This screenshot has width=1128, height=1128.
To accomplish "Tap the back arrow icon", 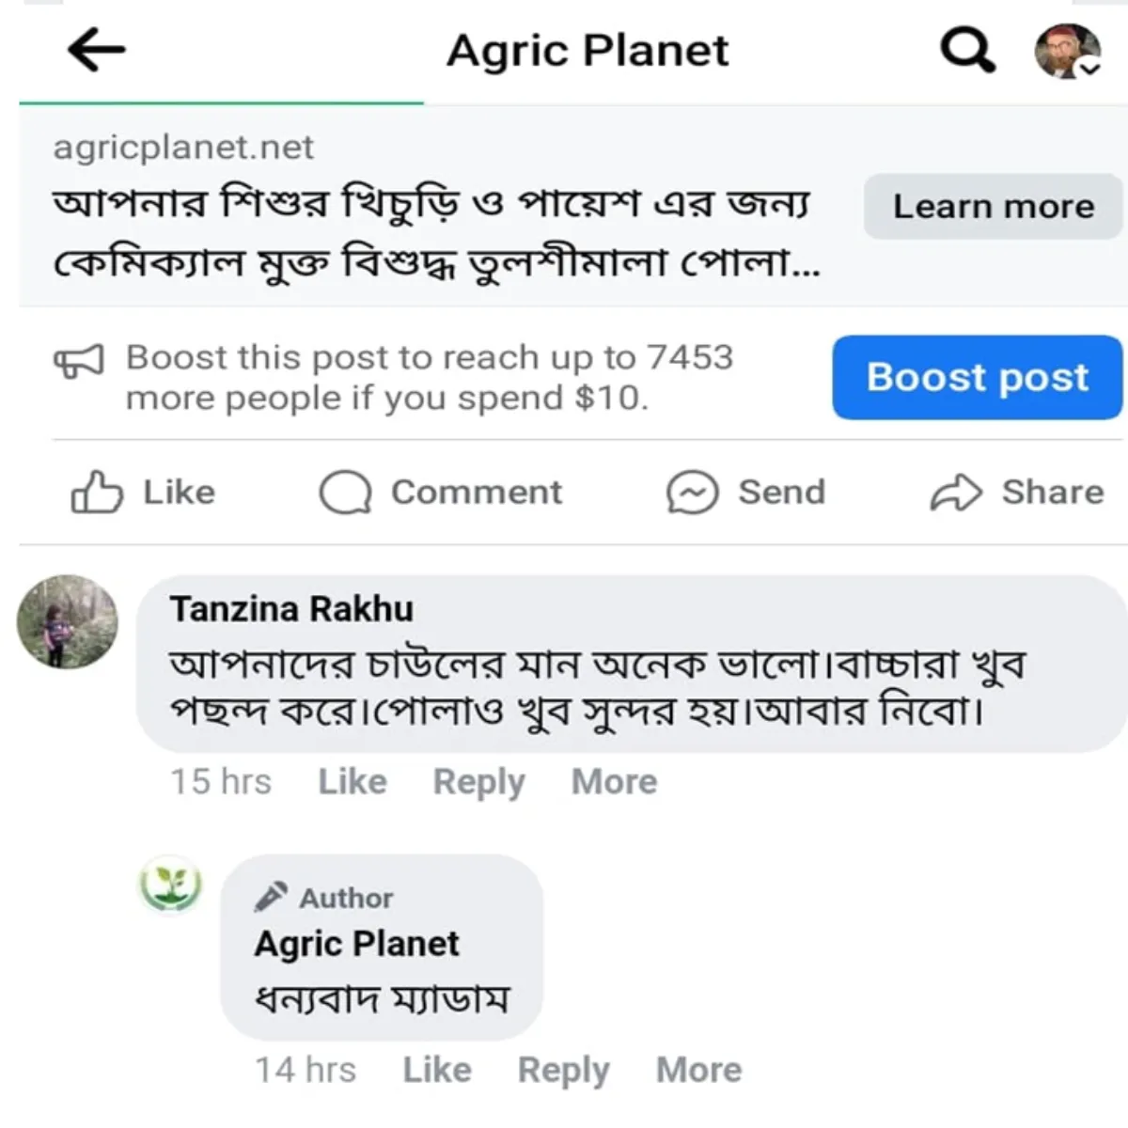I will click(97, 50).
